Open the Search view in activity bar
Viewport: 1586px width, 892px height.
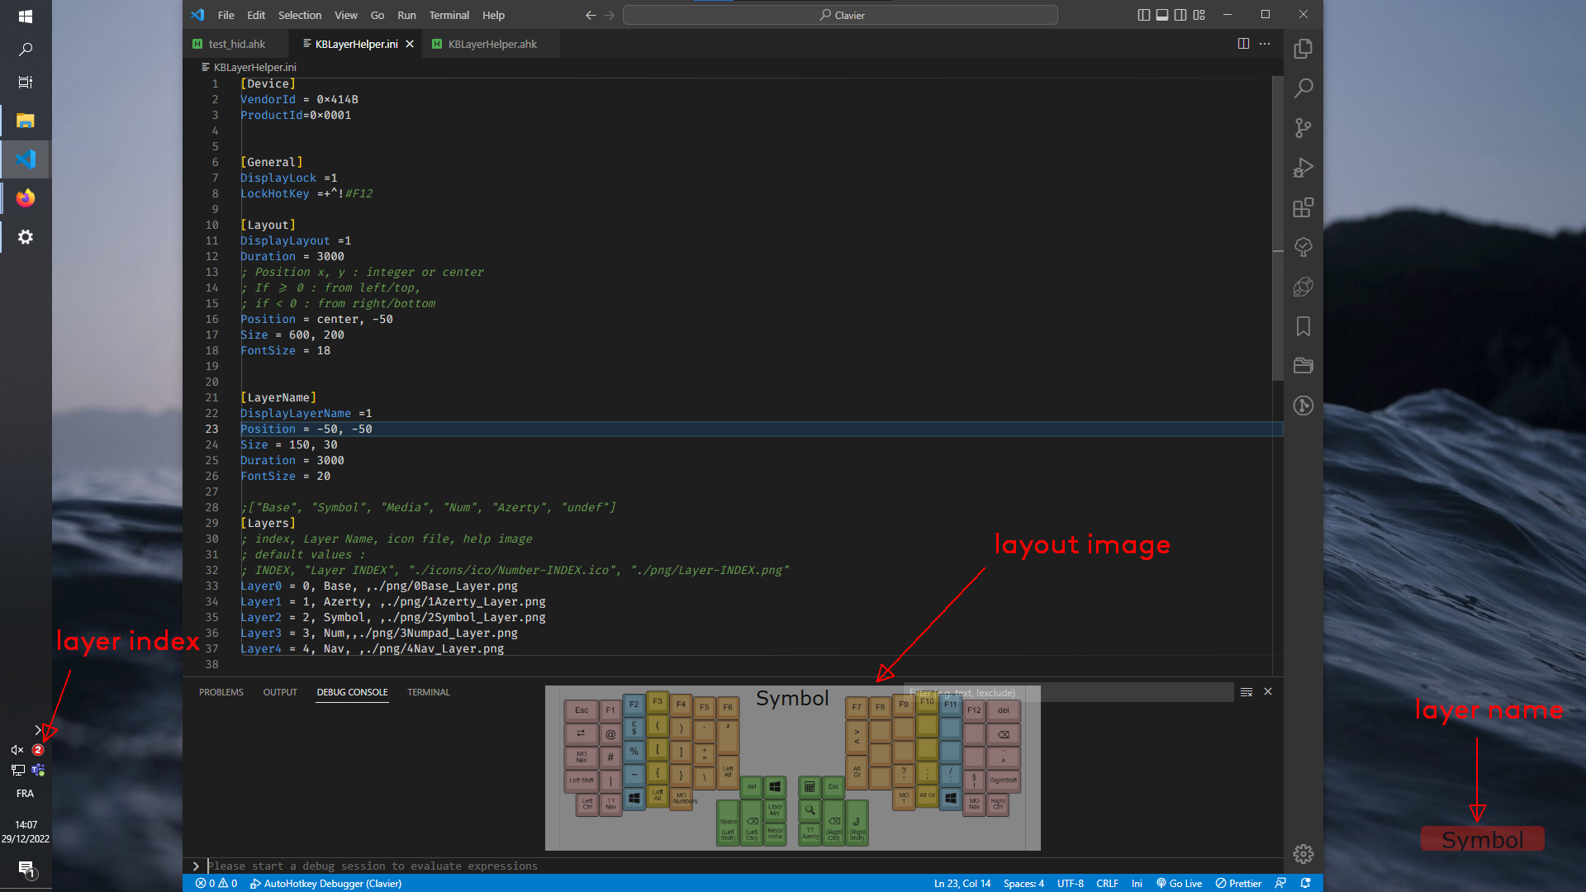point(1303,88)
